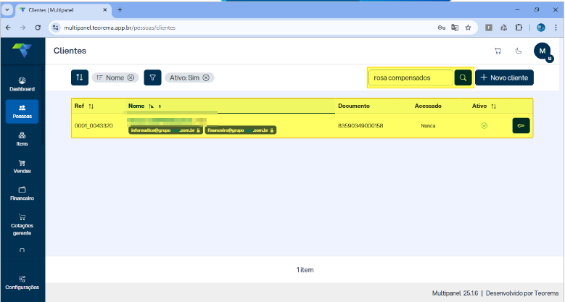Select the ref 0001_0043320 cell
The height and width of the screenshot is (302, 565).
click(x=94, y=125)
